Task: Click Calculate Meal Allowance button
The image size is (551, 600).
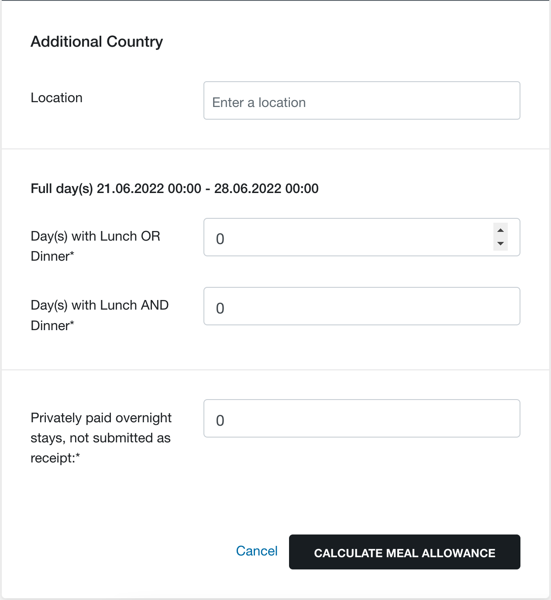Action: click(x=404, y=552)
